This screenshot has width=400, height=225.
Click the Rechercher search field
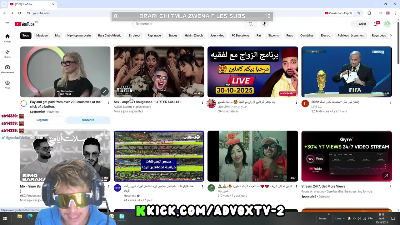coord(188,24)
